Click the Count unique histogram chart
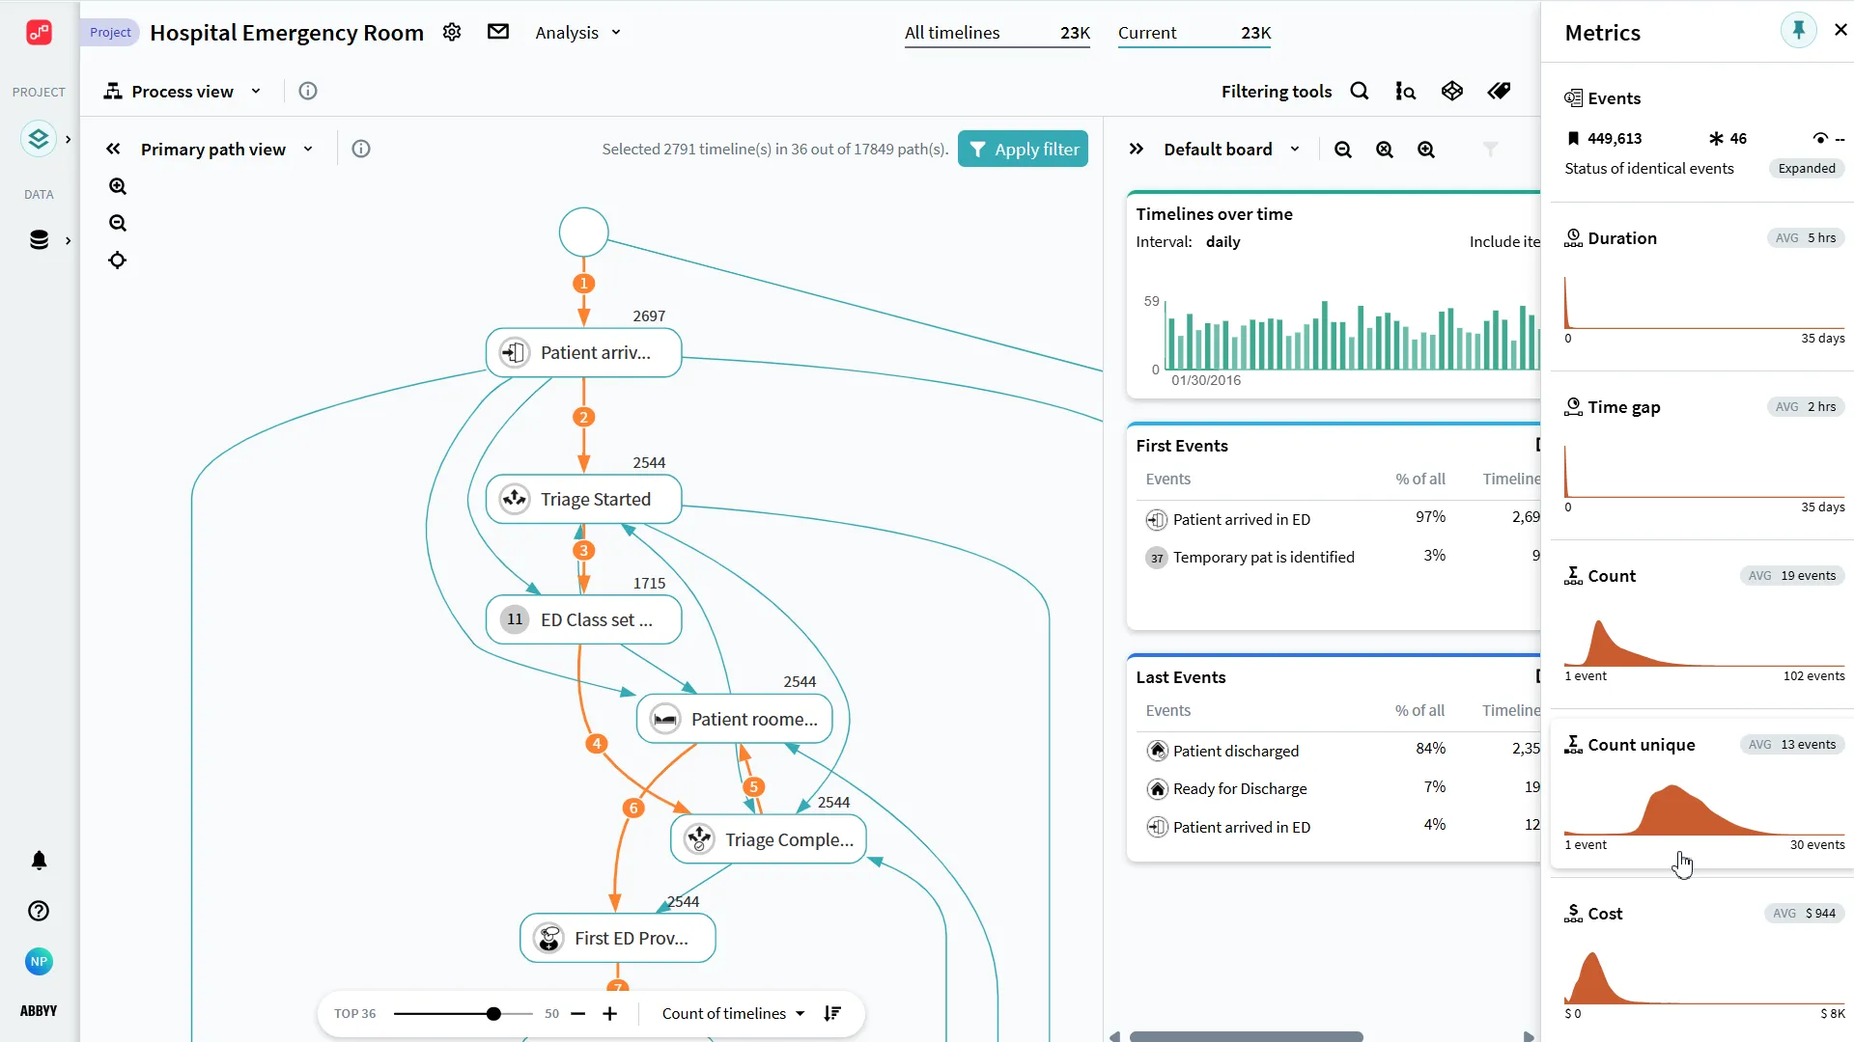The width and height of the screenshot is (1854, 1042). point(1704,809)
